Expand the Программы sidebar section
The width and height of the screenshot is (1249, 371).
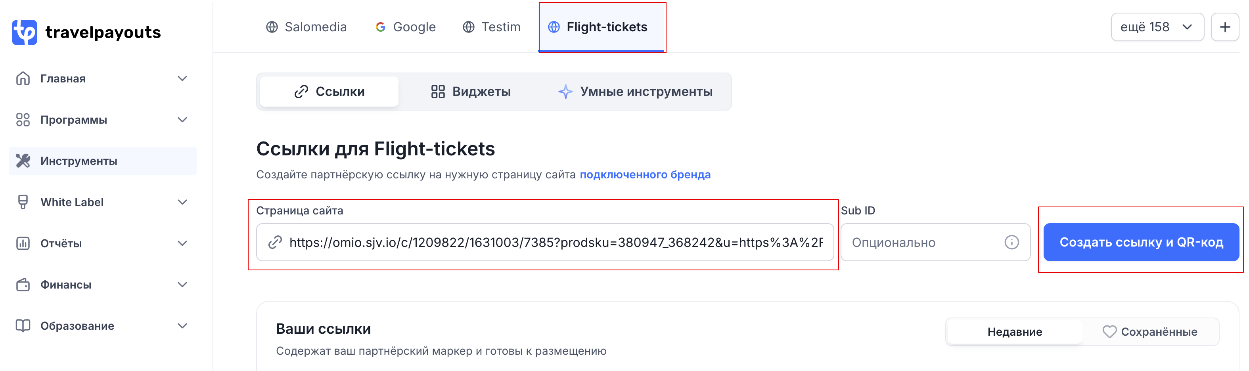coord(182,120)
